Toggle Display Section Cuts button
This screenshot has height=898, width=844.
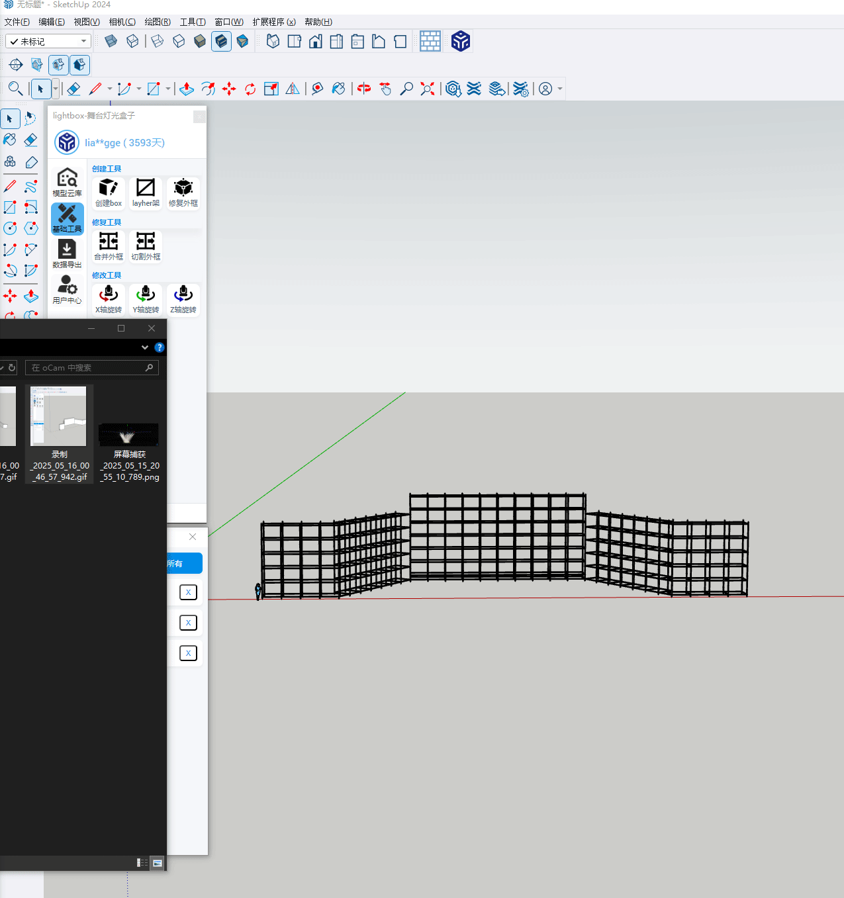coord(58,65)
